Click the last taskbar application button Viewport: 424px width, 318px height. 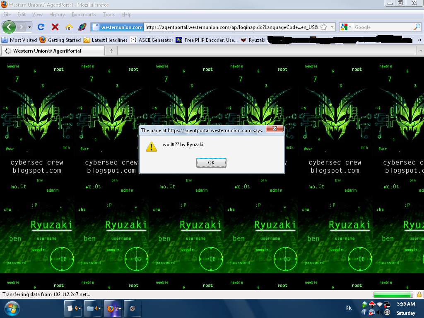132,308
